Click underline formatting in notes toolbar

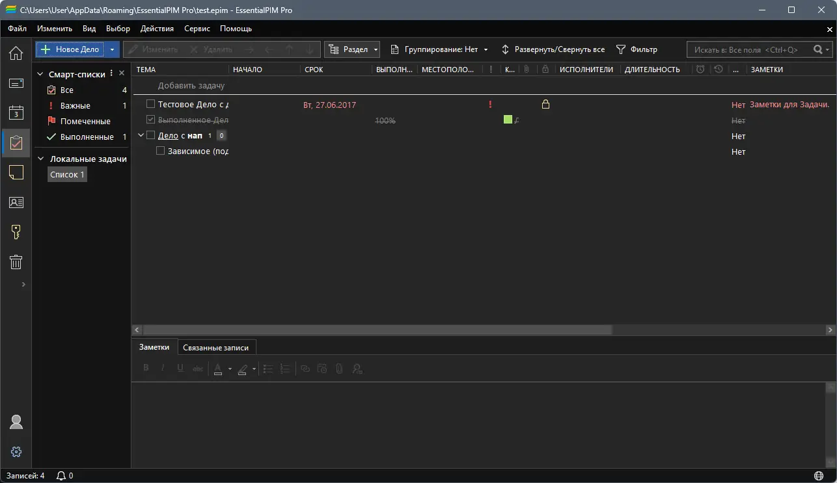(x=180, y=369)
